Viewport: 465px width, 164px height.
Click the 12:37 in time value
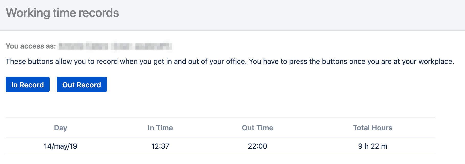[x=160, y=146]
